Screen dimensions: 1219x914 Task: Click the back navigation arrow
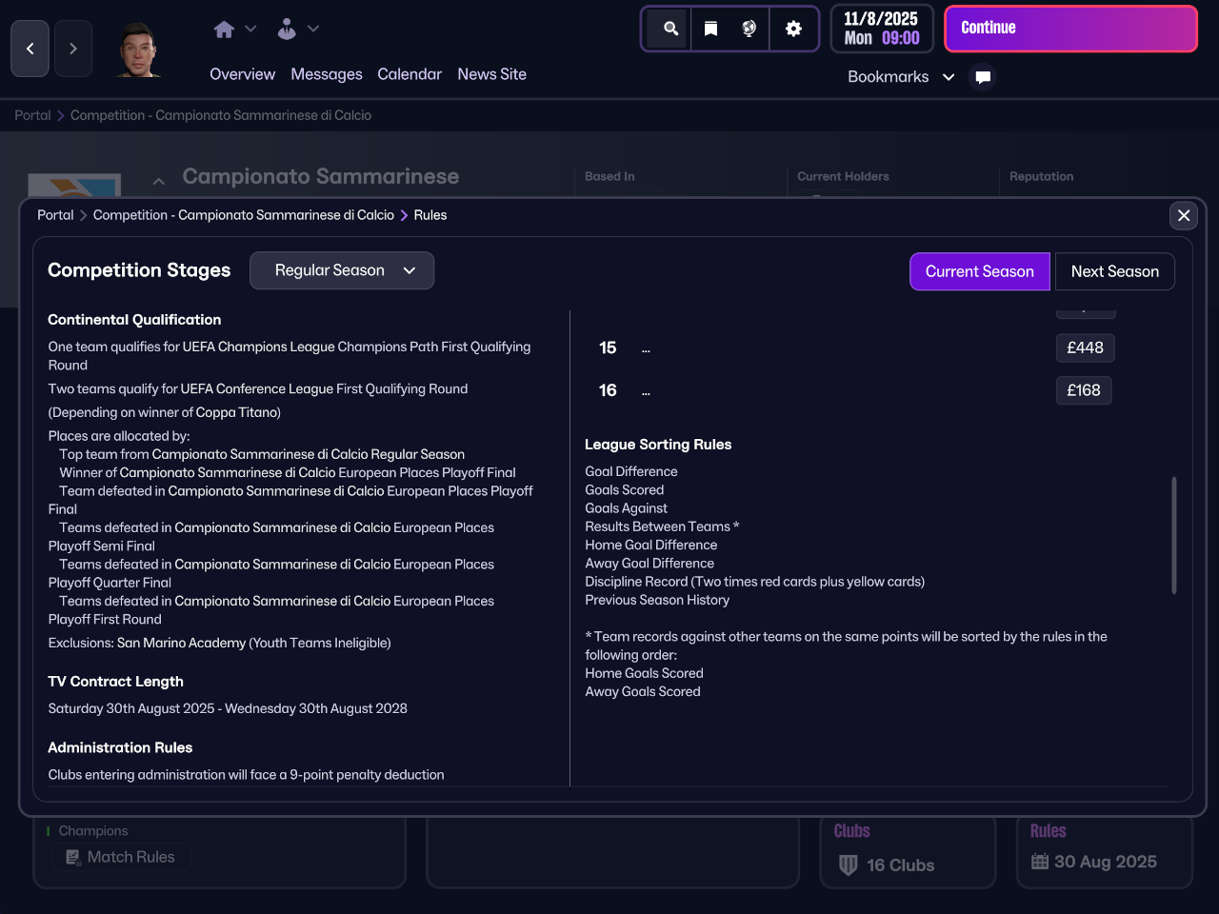tap(30, 49)
